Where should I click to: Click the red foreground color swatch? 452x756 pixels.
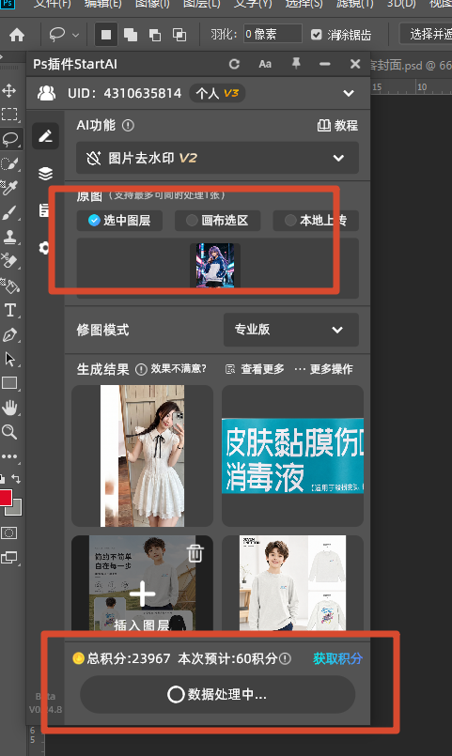[5, 497]
